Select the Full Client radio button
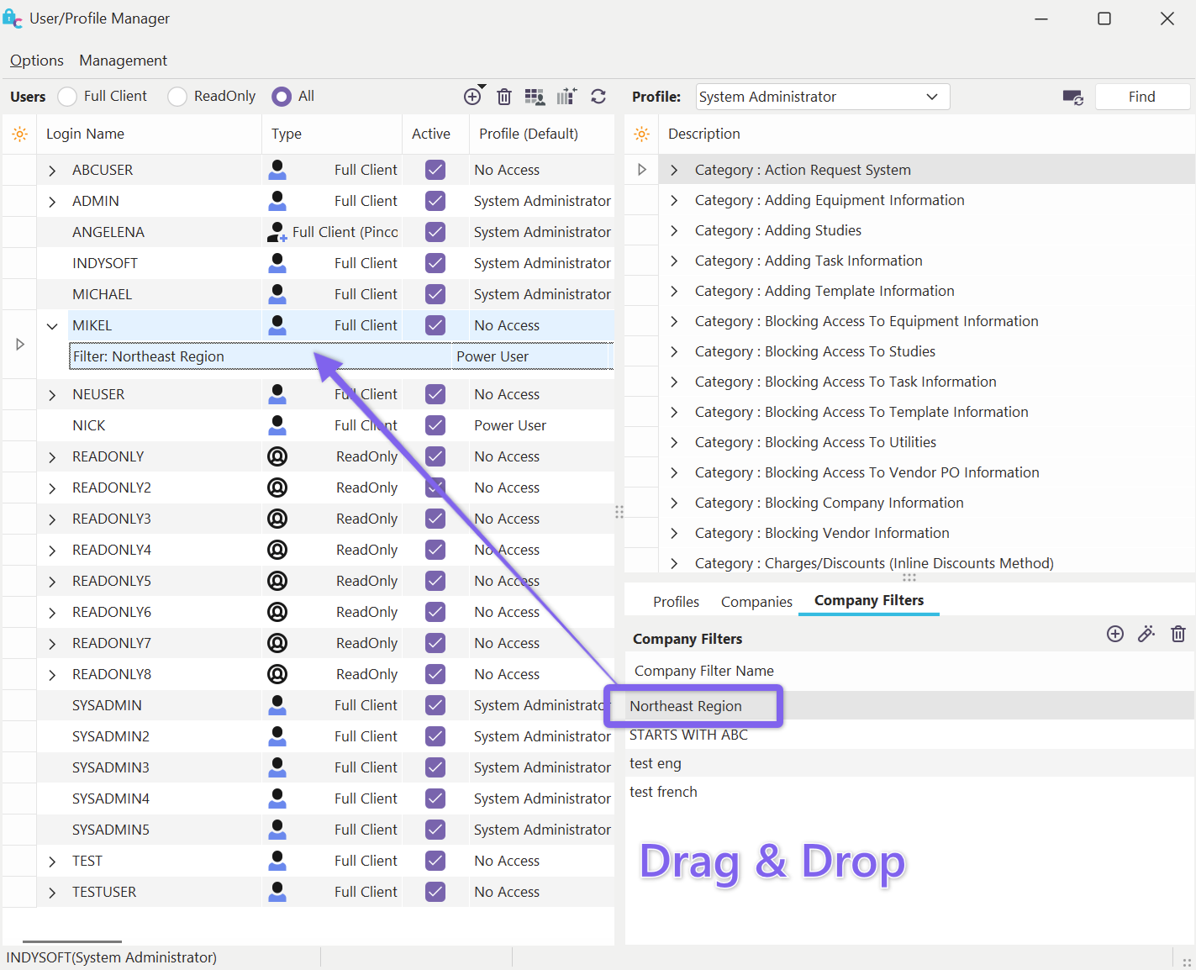Image resolution: width=1196 pixels, height=970 pixels. point(68,97)
